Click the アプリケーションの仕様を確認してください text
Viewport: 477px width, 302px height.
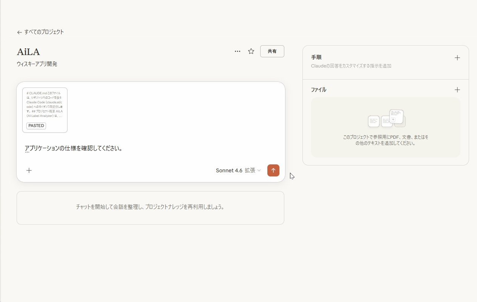pos(74,148)
